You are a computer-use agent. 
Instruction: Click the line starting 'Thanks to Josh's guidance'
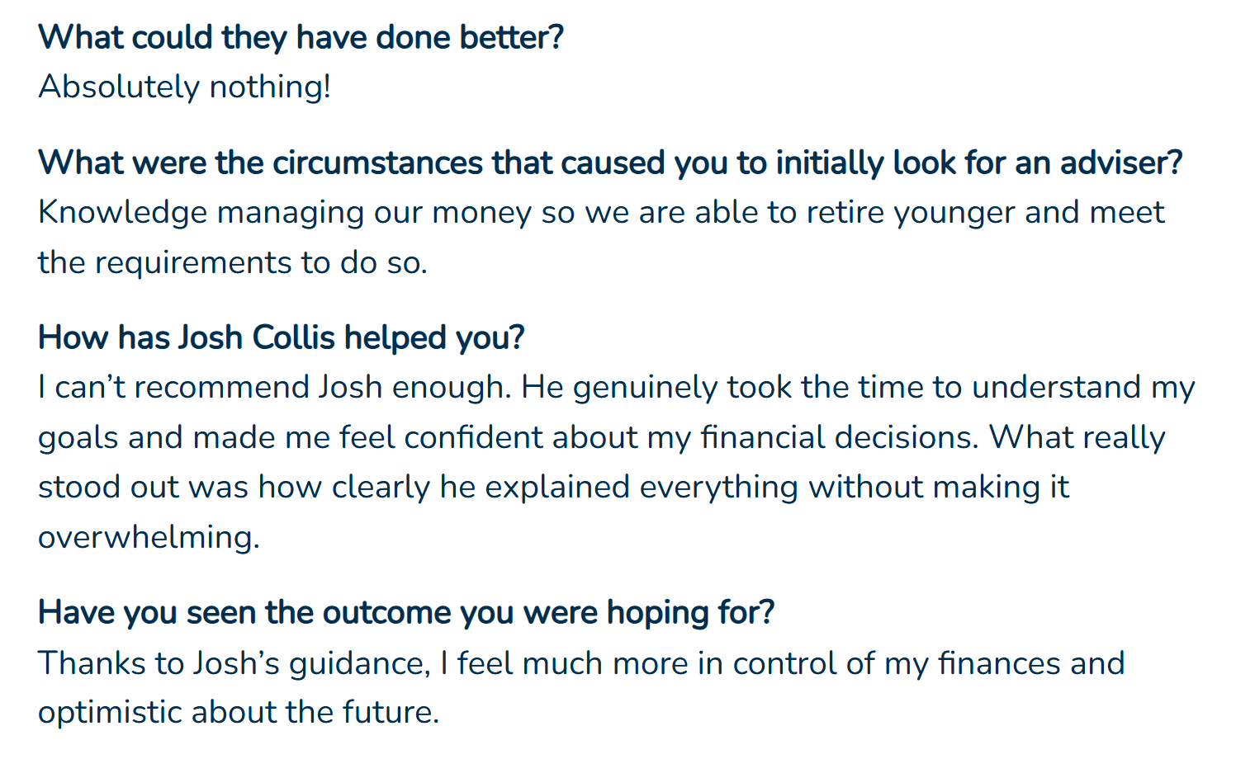point(581,662)
